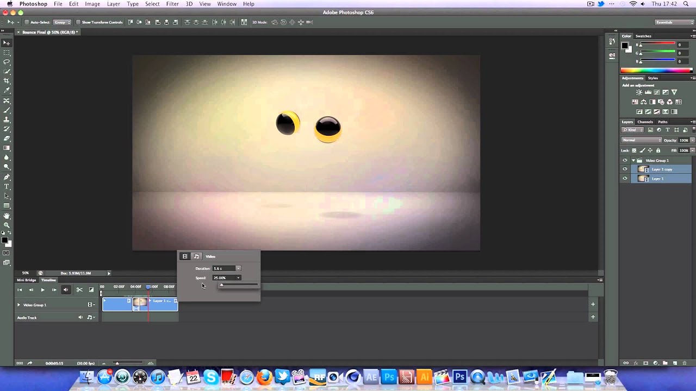This screenshot has height=391, width=696.
Task: Switch to the Swatches tab
Action: click(643, 36)
